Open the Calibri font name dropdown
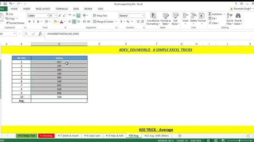This screenshot has height=142, width=254. tap(48, 16)
